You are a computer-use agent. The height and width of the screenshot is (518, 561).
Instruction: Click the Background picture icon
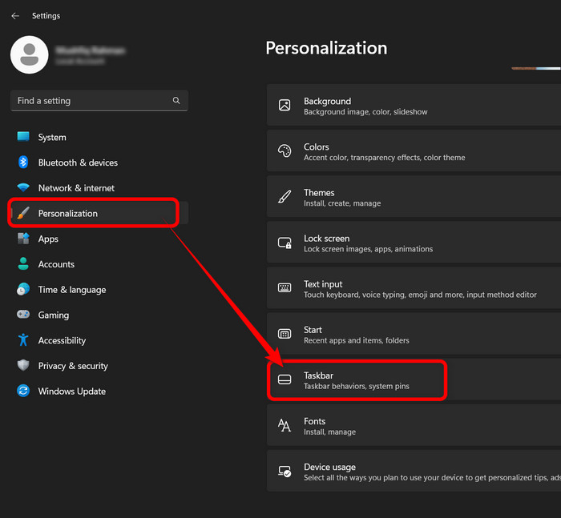(285, 105)
